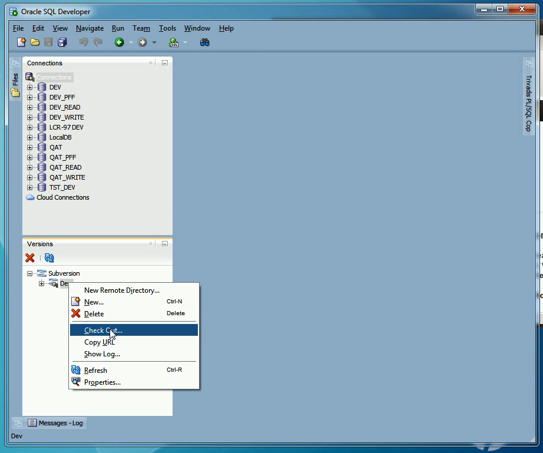Open the Help menu
543x453 pixels.
226,28
